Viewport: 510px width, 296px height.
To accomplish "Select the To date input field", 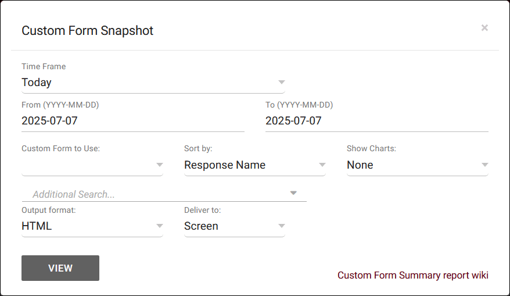I will 376,121.
